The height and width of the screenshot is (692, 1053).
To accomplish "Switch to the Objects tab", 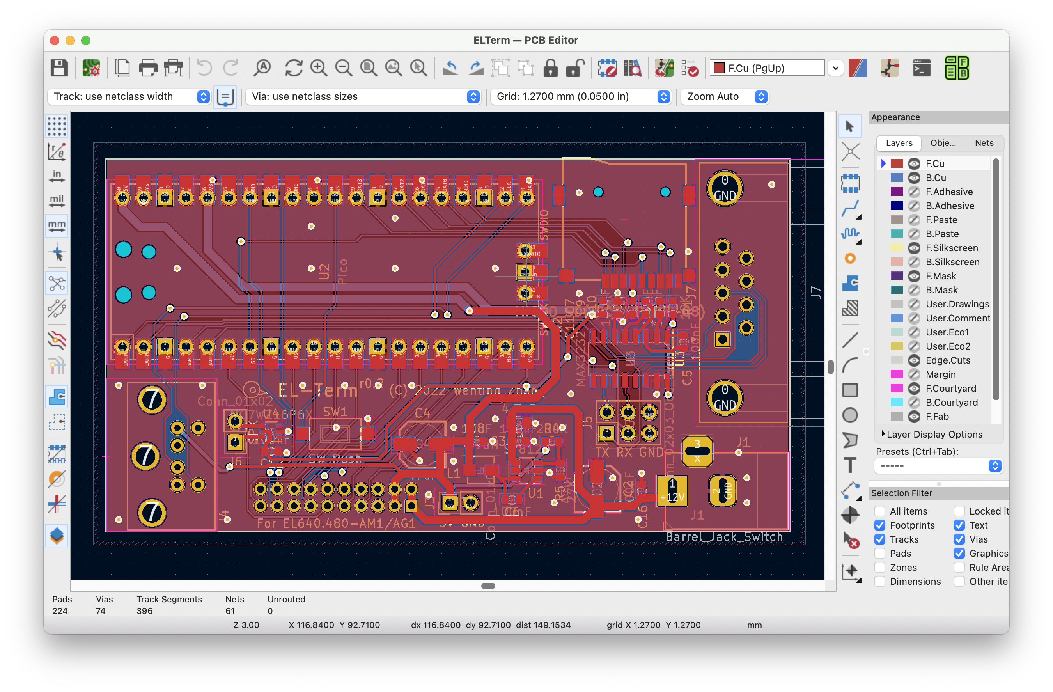I will click(x=943, y=143).
